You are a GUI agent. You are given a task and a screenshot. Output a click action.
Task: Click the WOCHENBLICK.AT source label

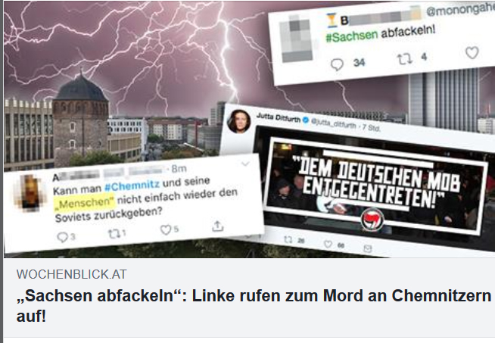click(x=72, y=274)
